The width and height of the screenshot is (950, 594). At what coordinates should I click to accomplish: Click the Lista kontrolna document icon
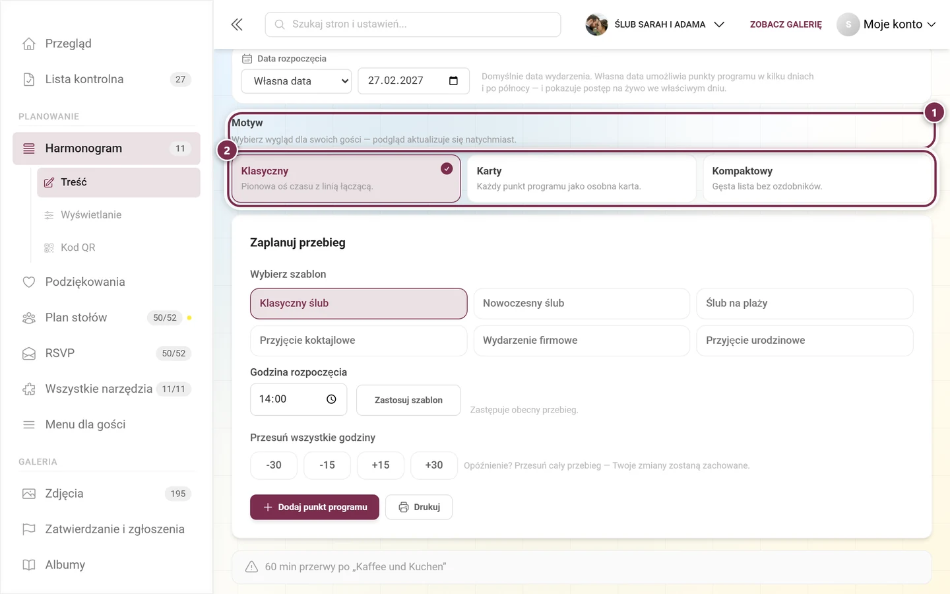tap(29, 79)
